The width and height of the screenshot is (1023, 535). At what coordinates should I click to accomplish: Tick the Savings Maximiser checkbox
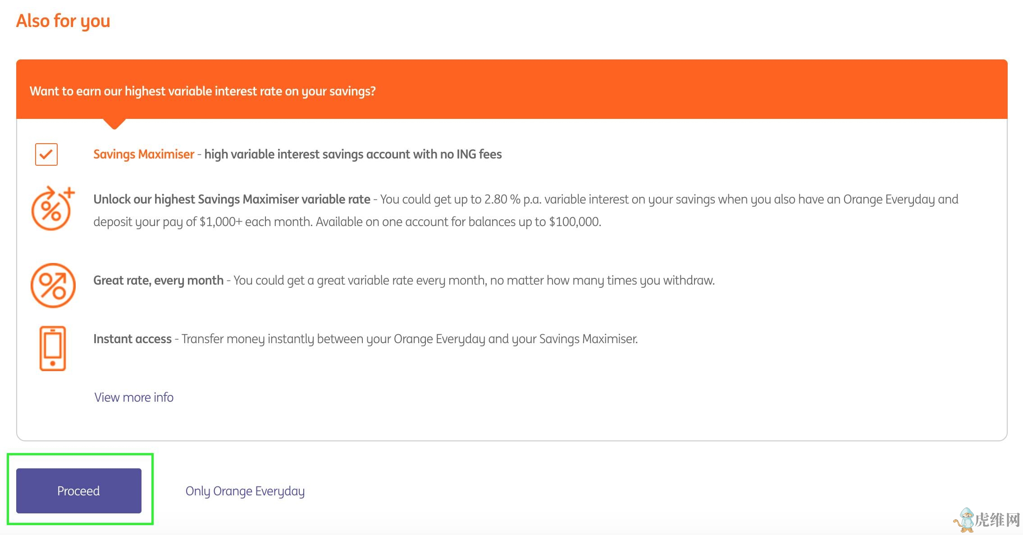pos(46,154)
